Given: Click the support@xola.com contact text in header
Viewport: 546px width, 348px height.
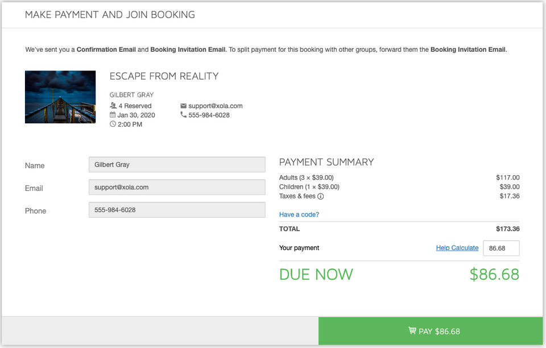Looking at the screenshot, I should (216, 106).
